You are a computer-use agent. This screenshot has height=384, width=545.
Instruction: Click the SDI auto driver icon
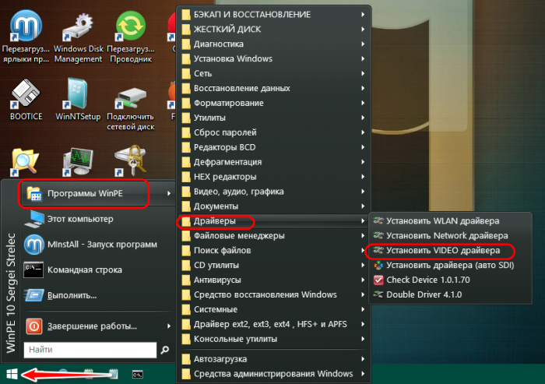378,265
